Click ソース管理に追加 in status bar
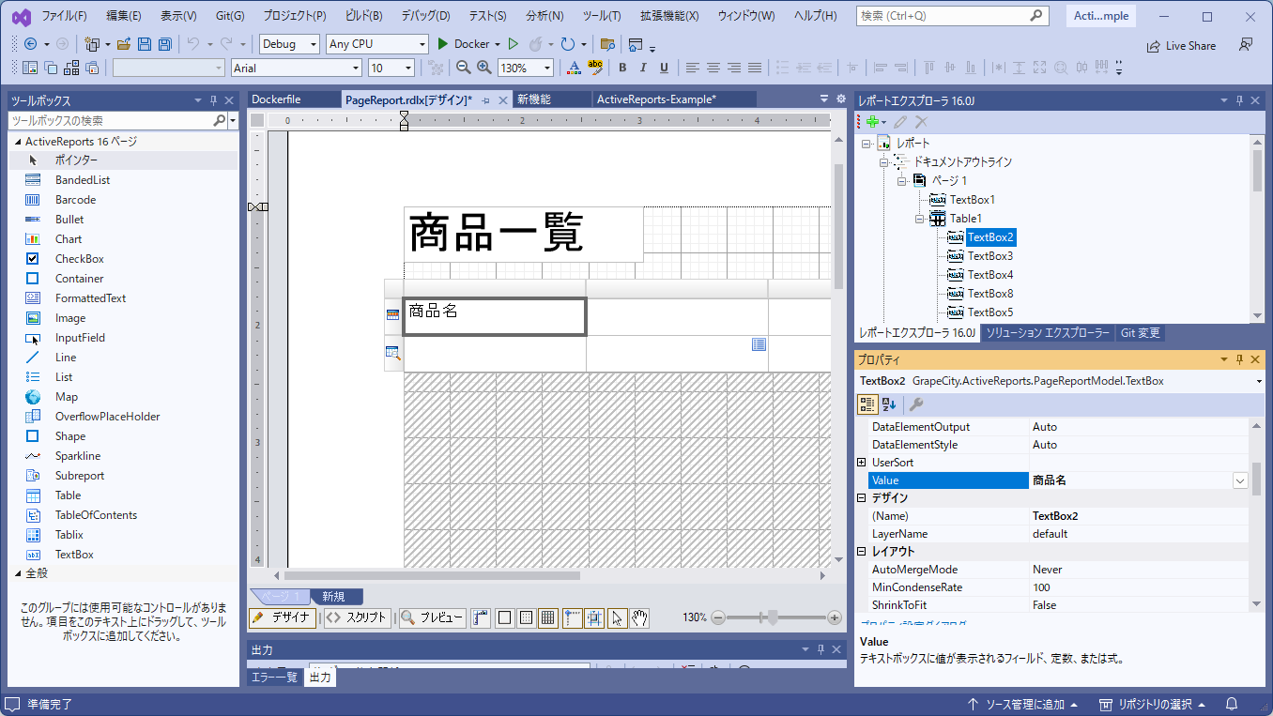Screen dimensions: 1273x716 pos(1022,704)
